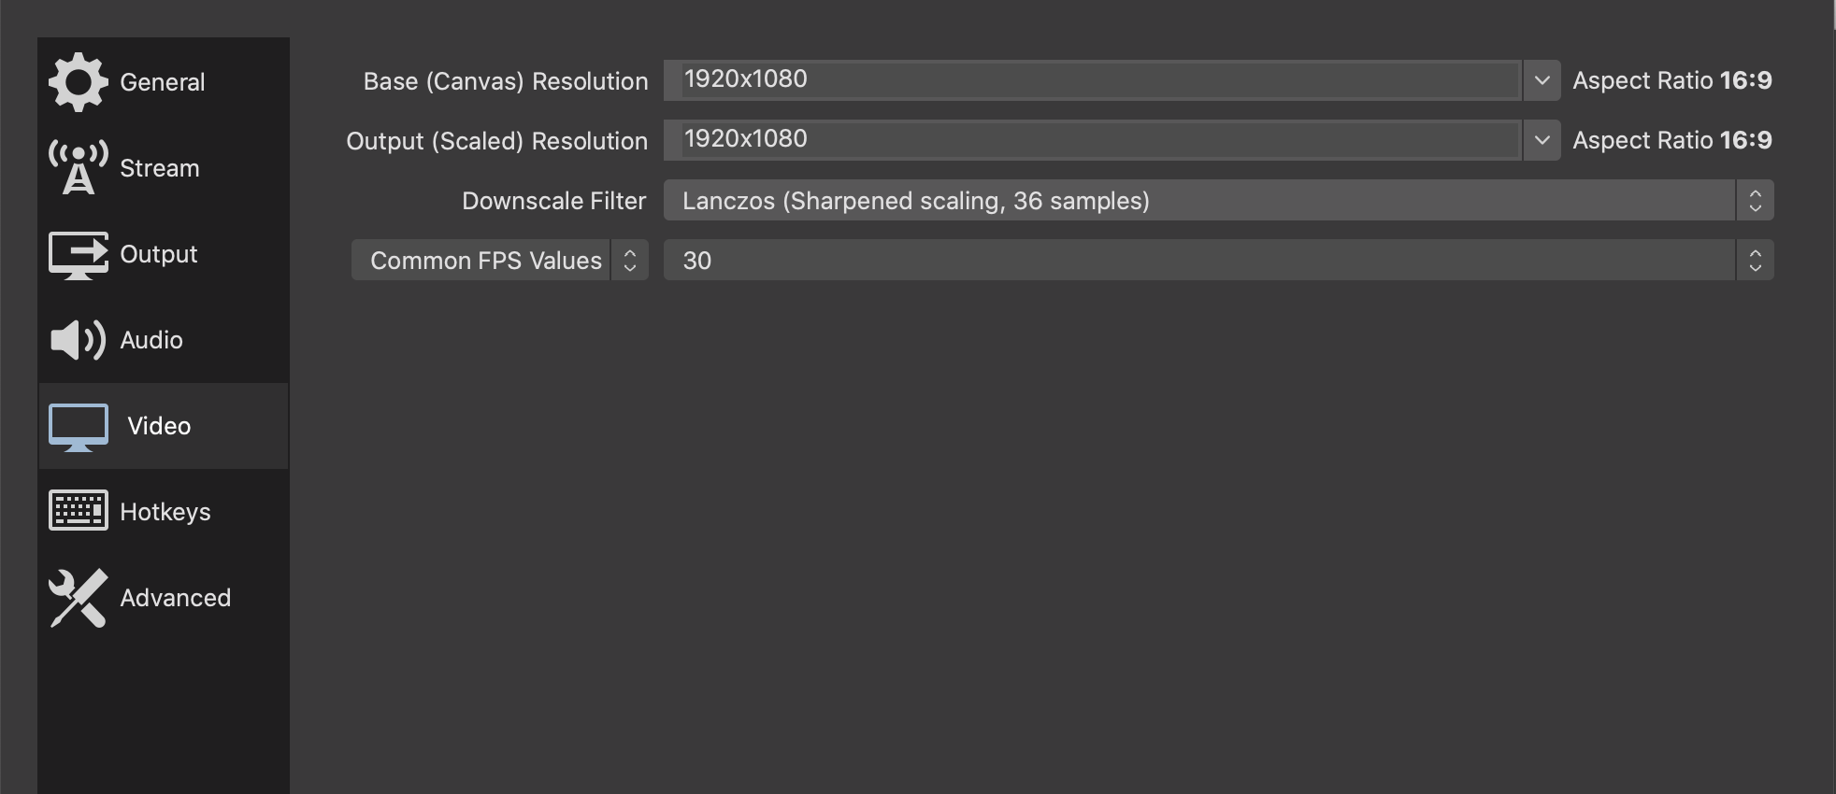Click the Hotkeys keyboard icon
The width and height of the screenshot is (1836, 794).
click(x=79, y=511)
